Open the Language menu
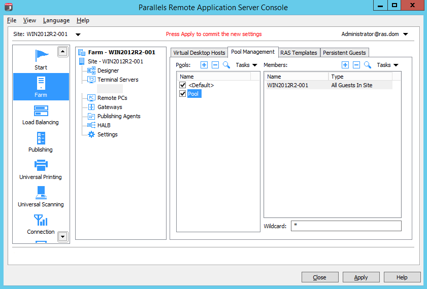Screen dimensions: 427x289 point(56,20)
